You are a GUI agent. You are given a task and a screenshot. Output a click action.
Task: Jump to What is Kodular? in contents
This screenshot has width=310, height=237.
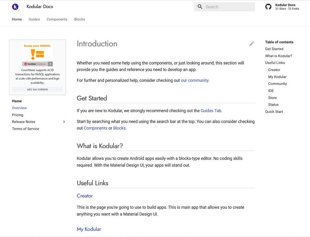(x=279, y=56)
